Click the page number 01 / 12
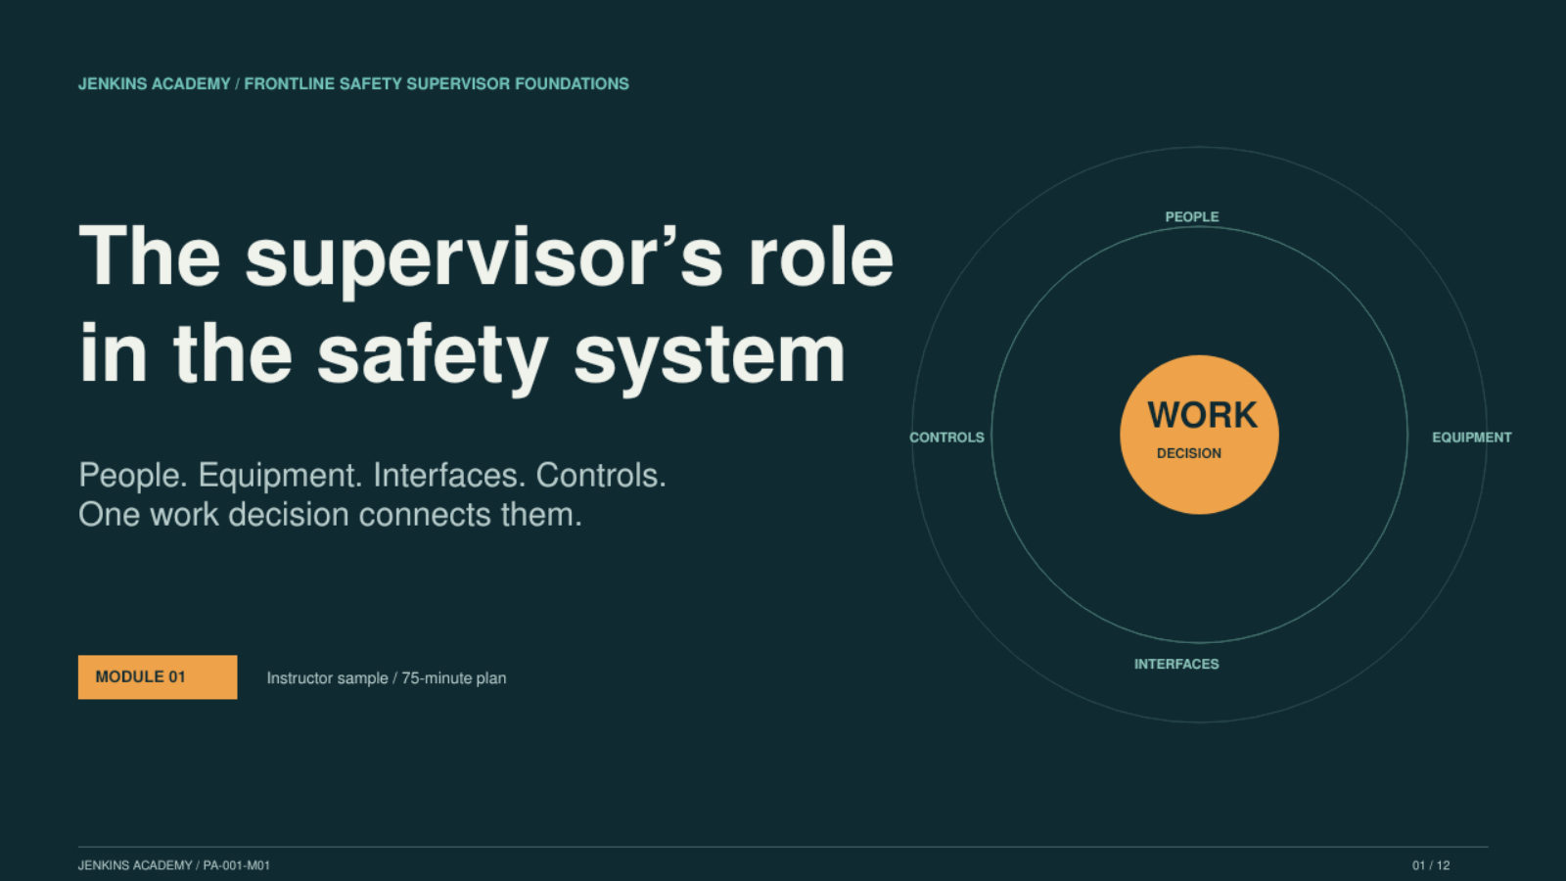 (x=1431, y=865)
